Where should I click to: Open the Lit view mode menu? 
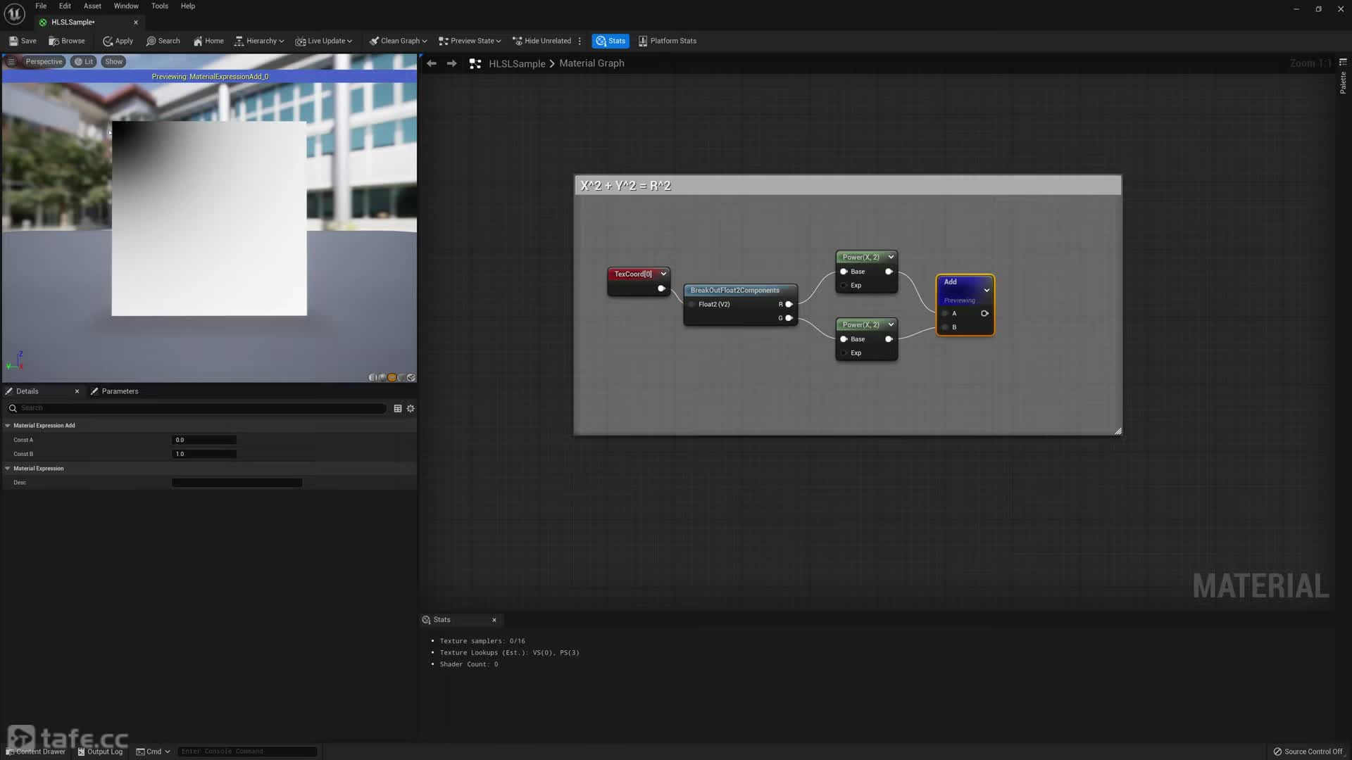tap(83, 62)
